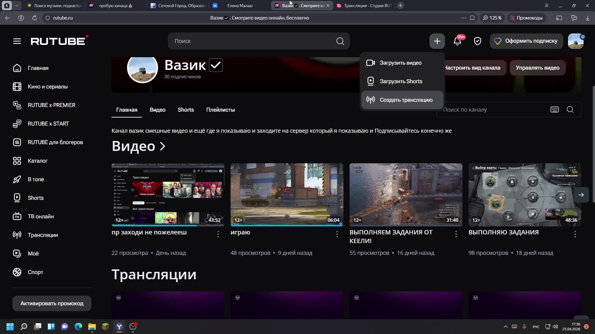The width and height of the screenshot is (595, 334).
Task: Open three-dot menu for "ВЫПОЛНЯЮ ЗАДАНИЯ" video
Action: click(x=575, y=234)
